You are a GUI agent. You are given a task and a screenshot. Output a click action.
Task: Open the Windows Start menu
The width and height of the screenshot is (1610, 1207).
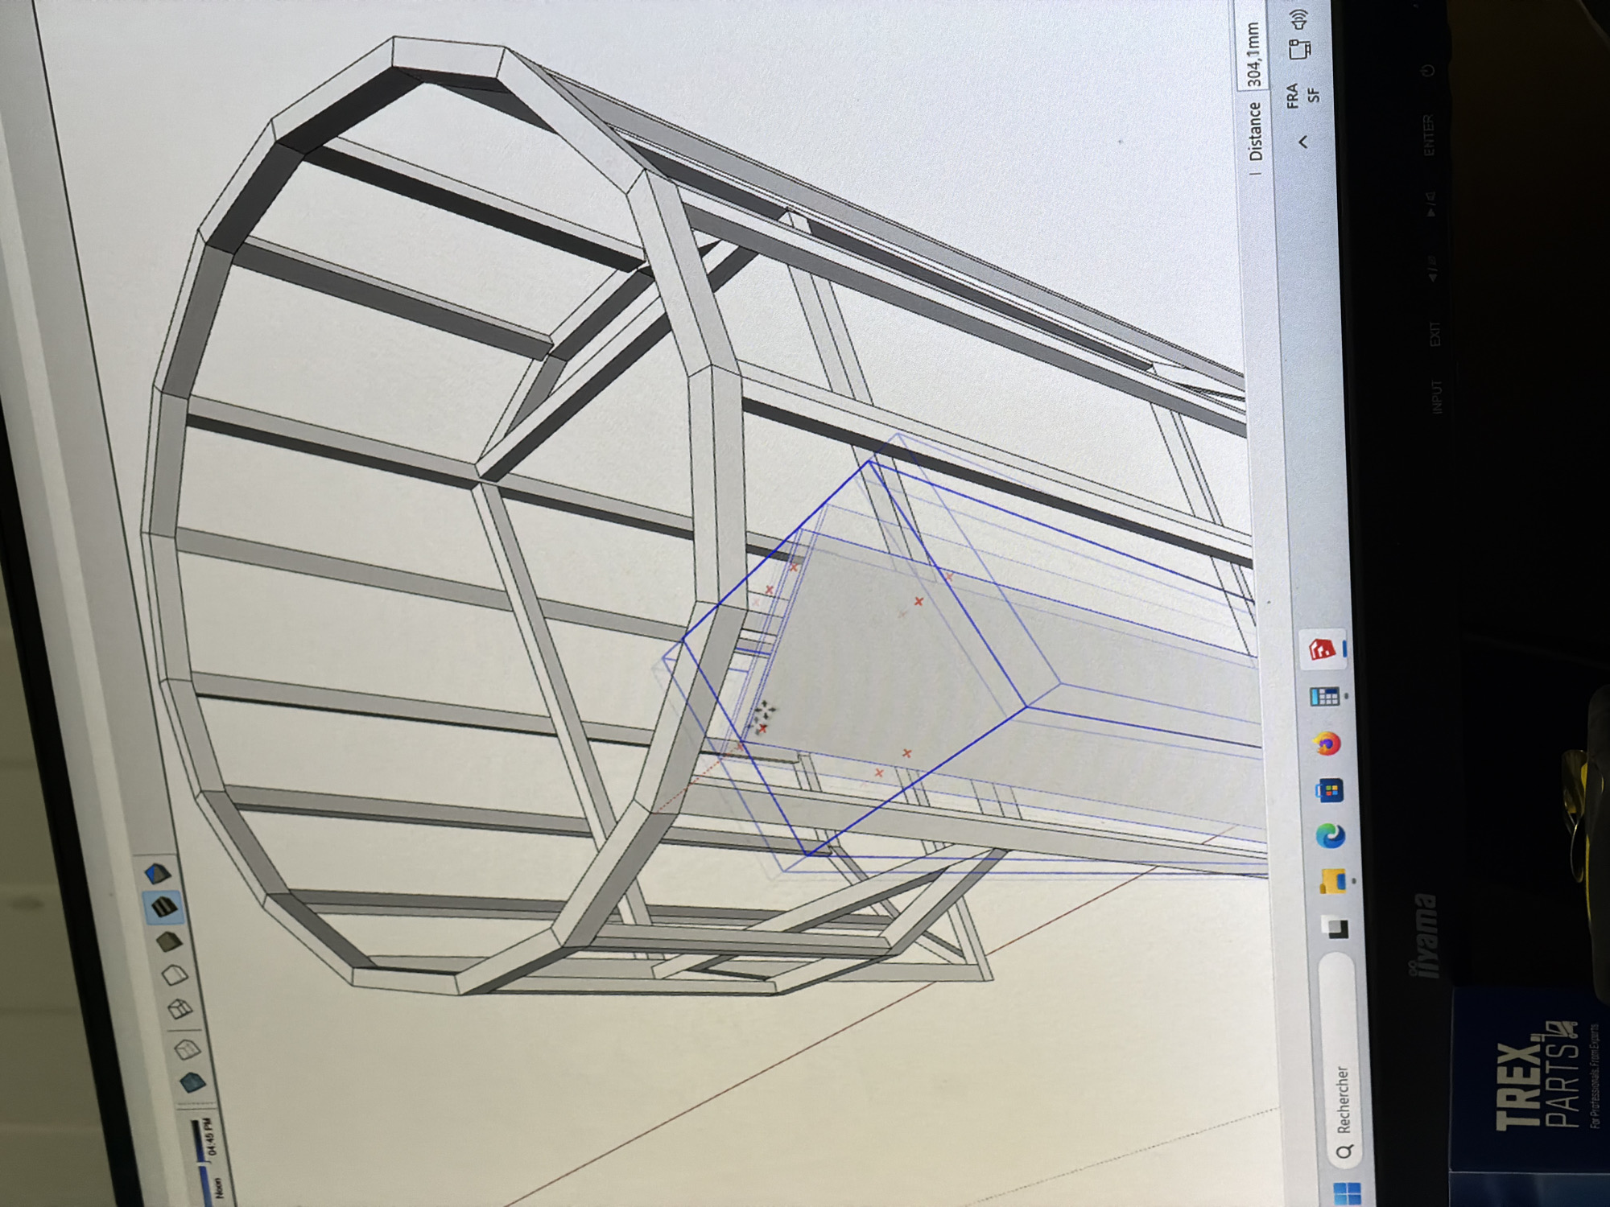point(1347,1193)
